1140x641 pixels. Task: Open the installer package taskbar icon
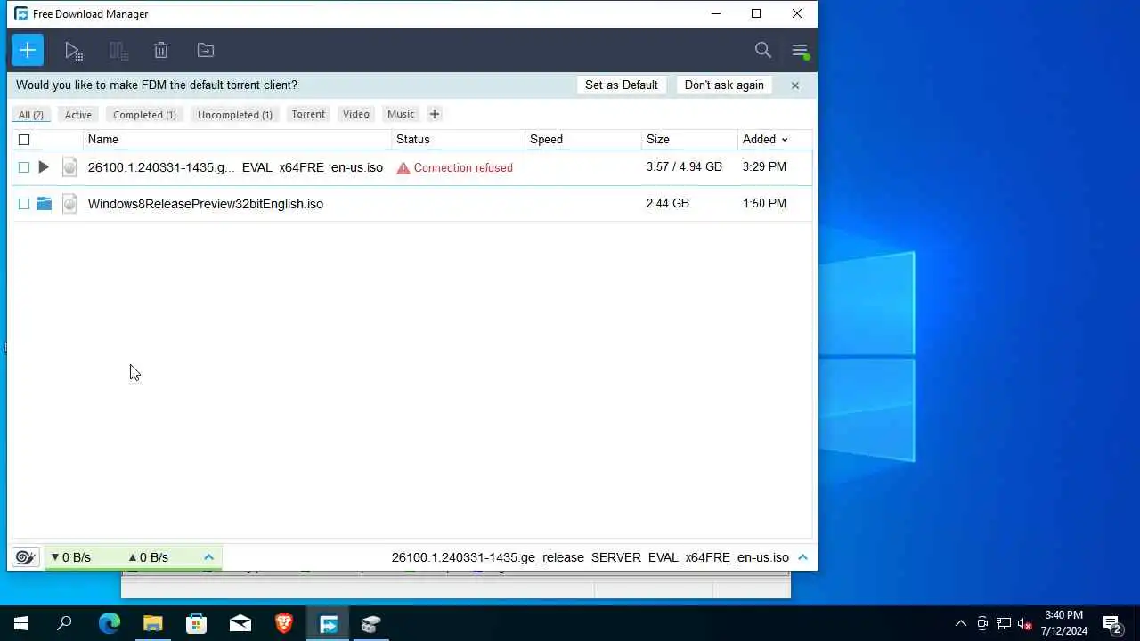click(x=371, y=623)
